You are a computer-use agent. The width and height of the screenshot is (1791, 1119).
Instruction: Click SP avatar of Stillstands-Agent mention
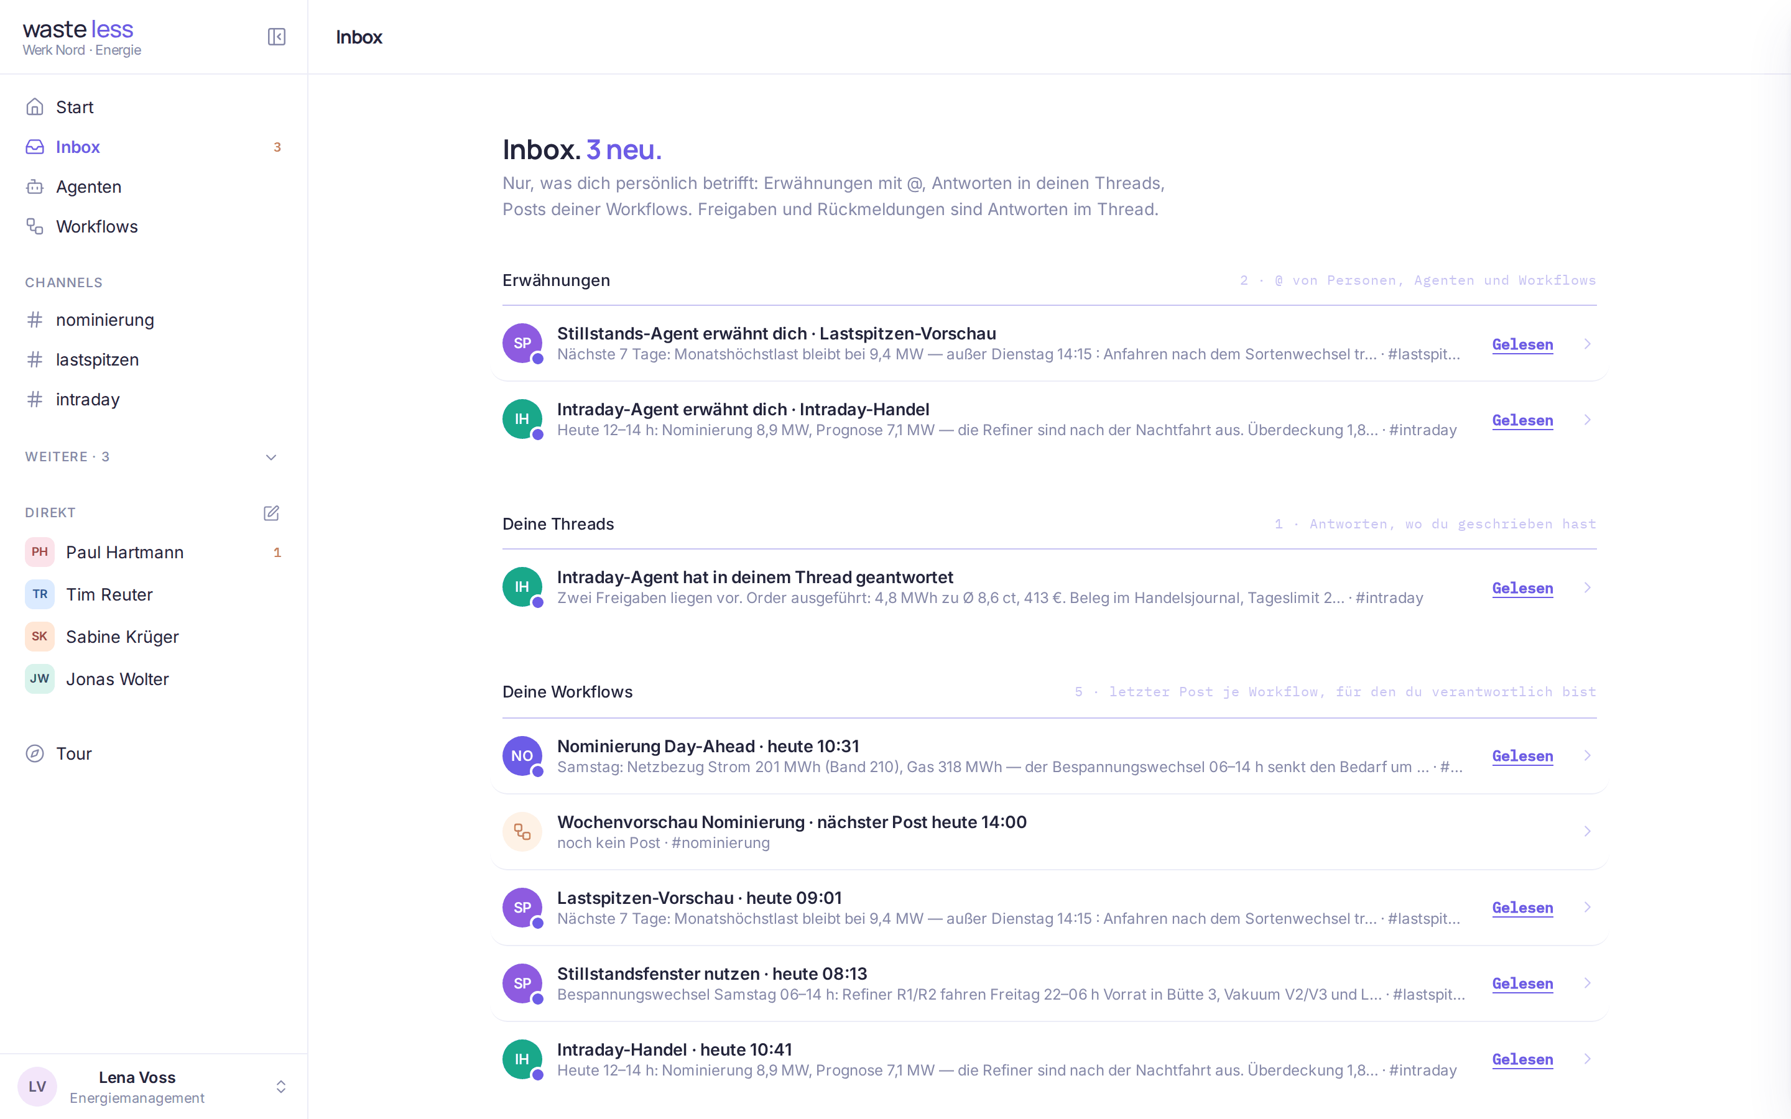coord(522,343)
